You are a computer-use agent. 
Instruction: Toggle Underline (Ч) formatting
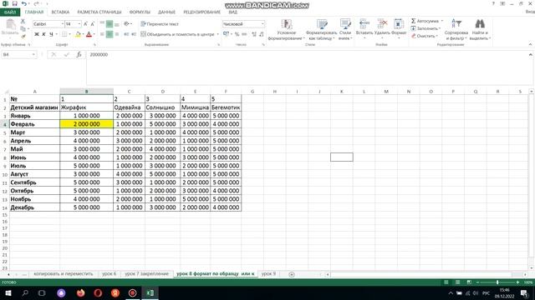[51, 34]
